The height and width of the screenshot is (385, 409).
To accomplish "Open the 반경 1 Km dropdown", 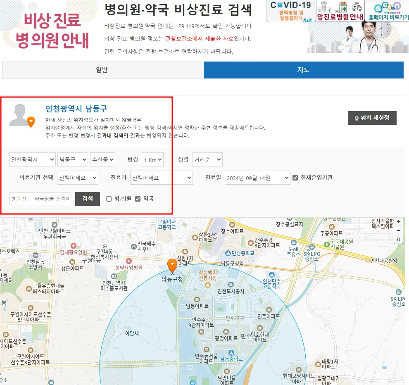I will (152, 159).
